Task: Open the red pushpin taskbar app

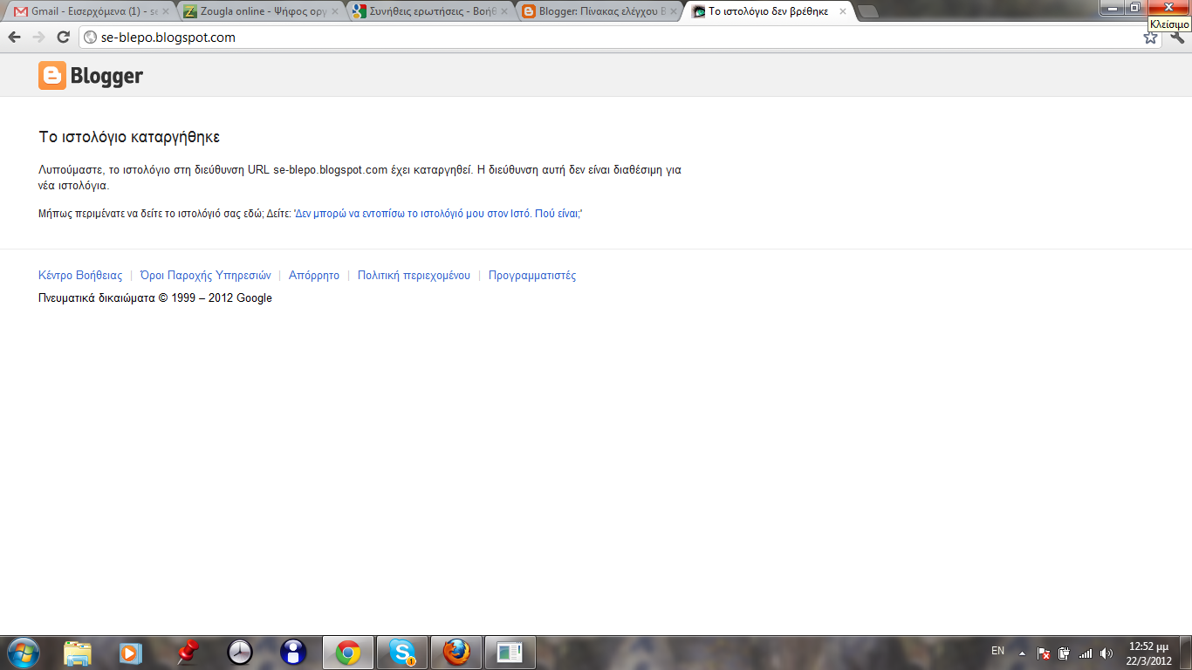Action: 186,653
